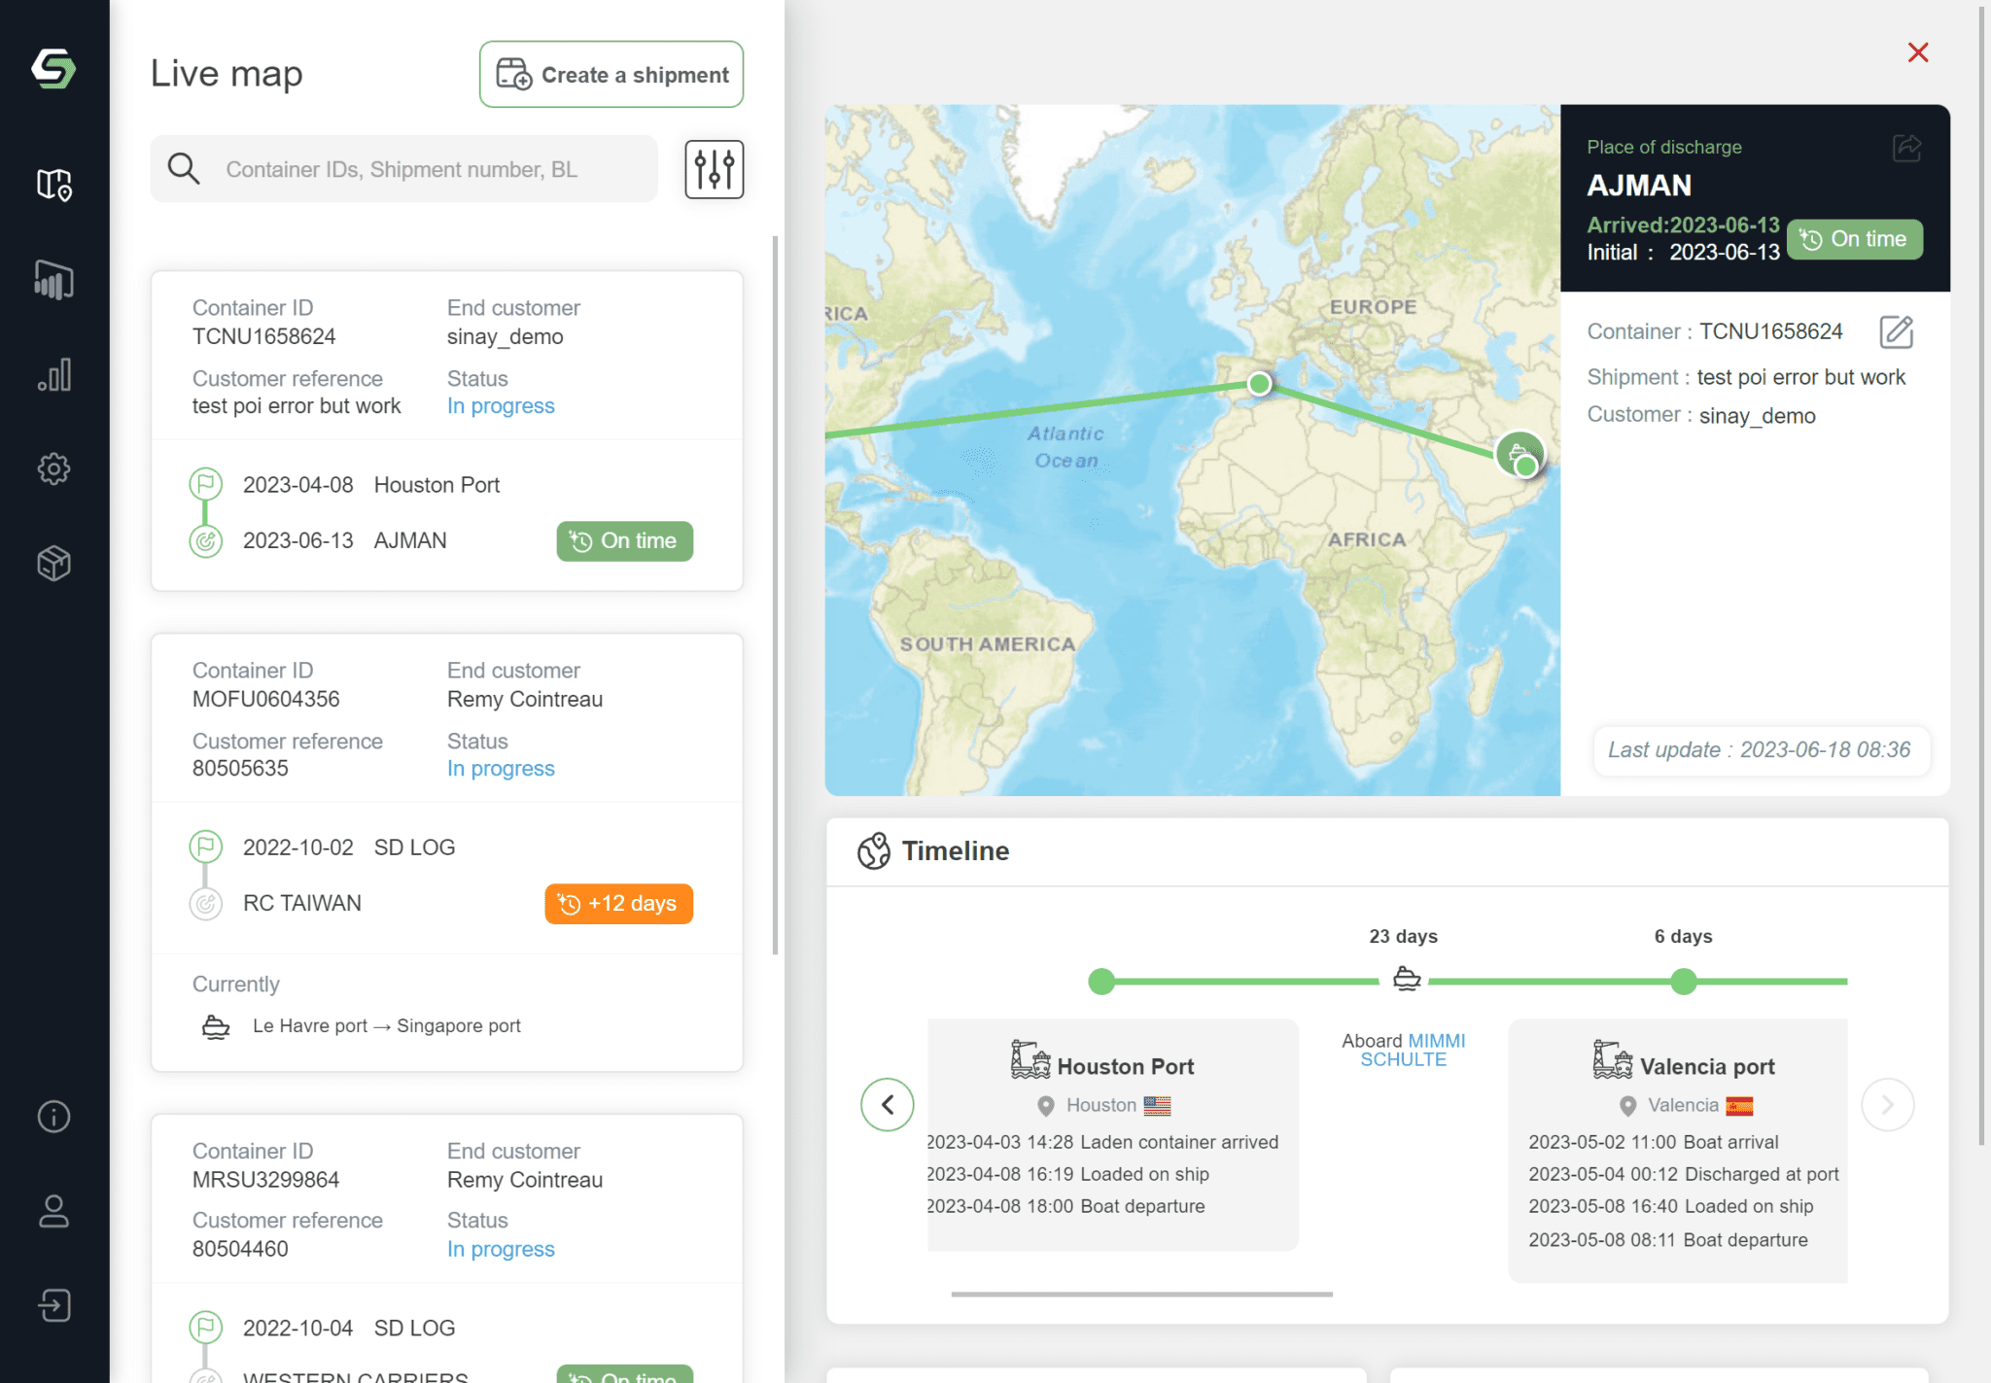The height and width of the screenshot is (1383, 1991).
Task: Edit container TCNU1658624 with the pencil icon
Action: pyautogui.click(x=1896, y=331)
